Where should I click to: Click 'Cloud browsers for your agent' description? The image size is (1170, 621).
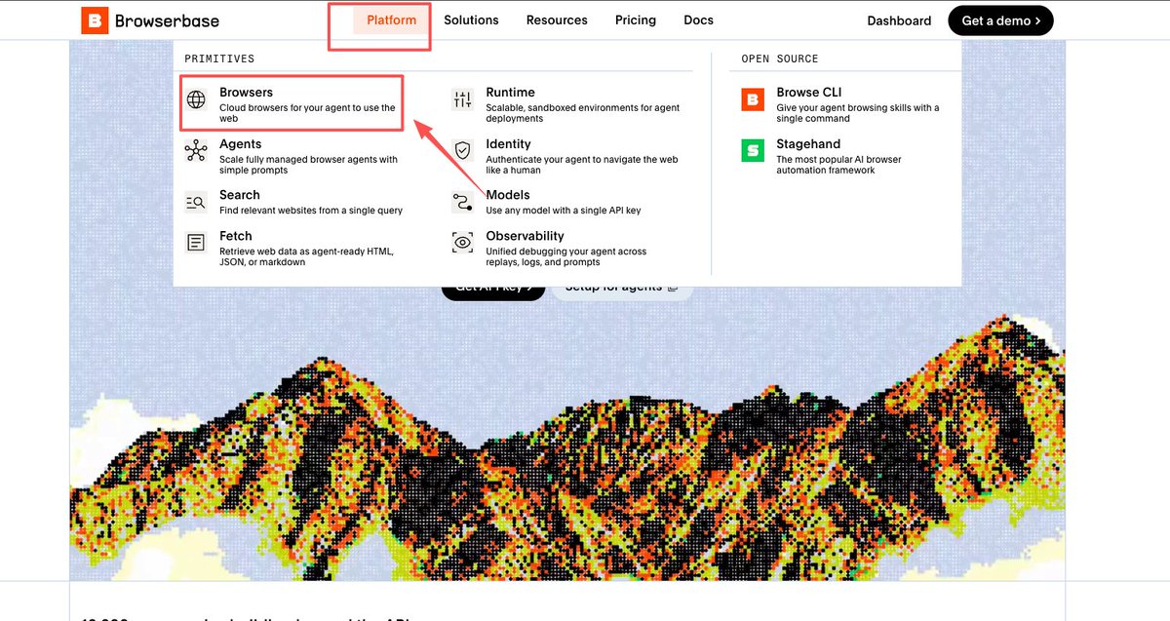[307, 113]
